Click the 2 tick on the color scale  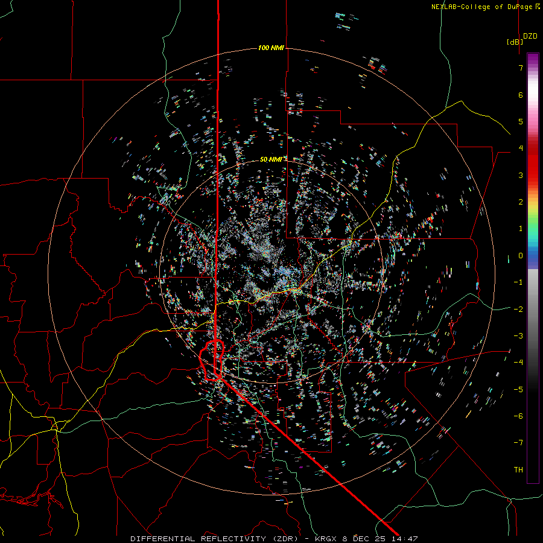521,202
